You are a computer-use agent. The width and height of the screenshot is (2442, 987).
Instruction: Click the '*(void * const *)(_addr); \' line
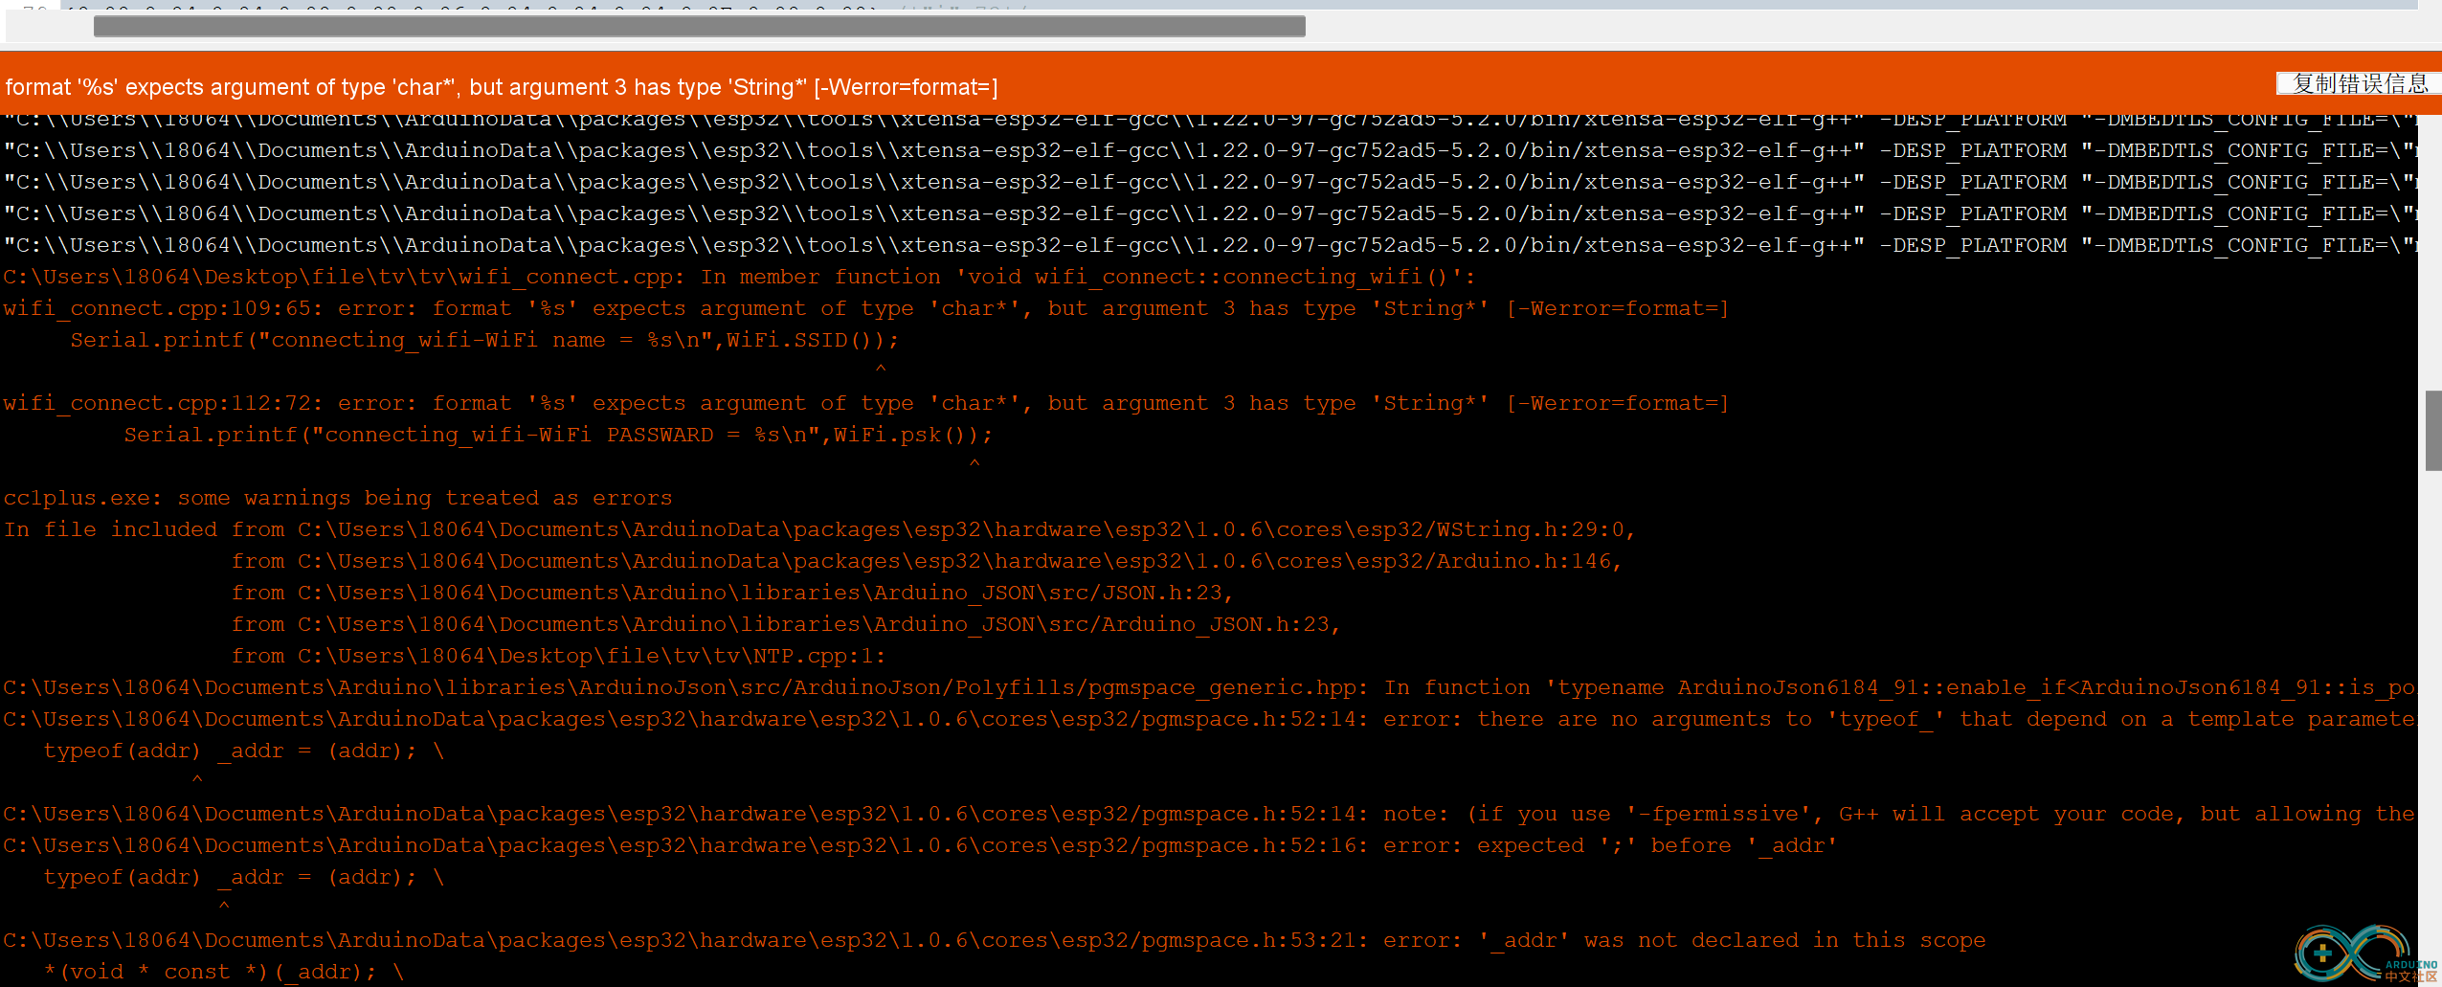click(x=224, y=972)
